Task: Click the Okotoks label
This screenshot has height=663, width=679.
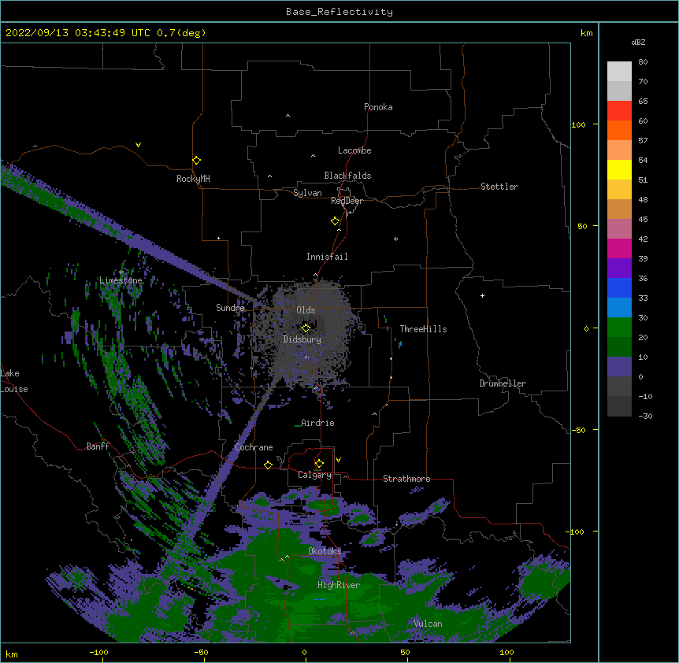Action: 325,551
